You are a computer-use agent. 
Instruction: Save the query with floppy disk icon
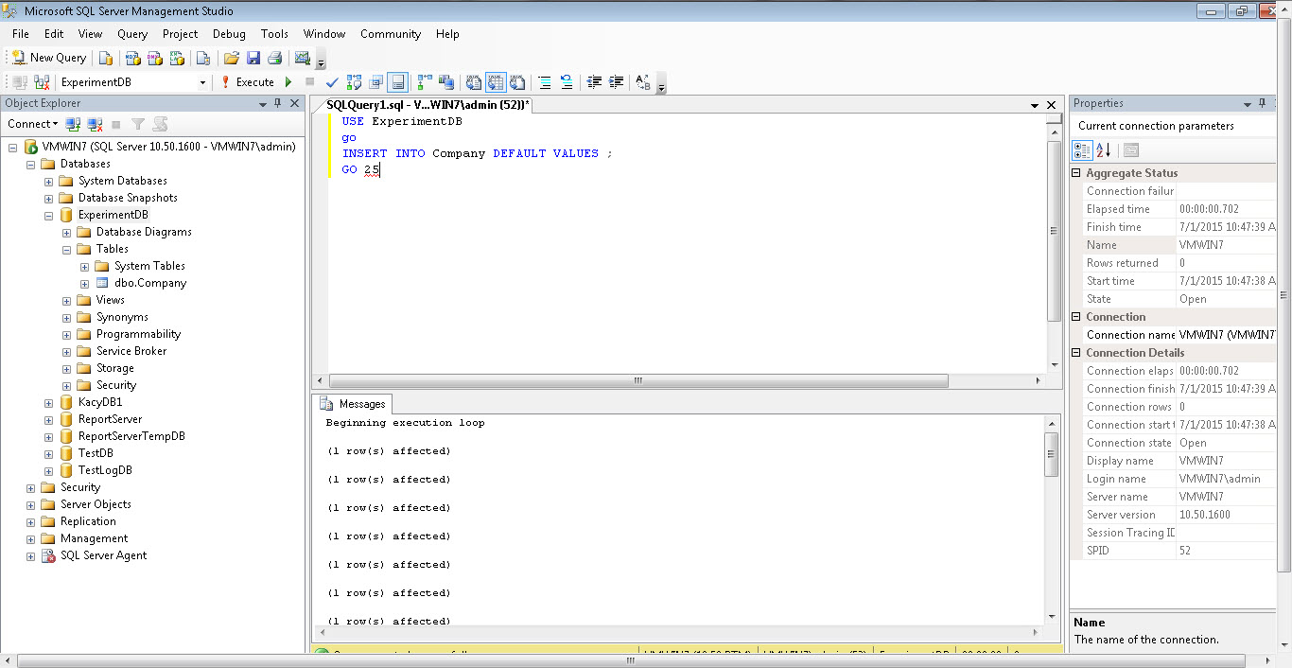click(x=253, y=58)
